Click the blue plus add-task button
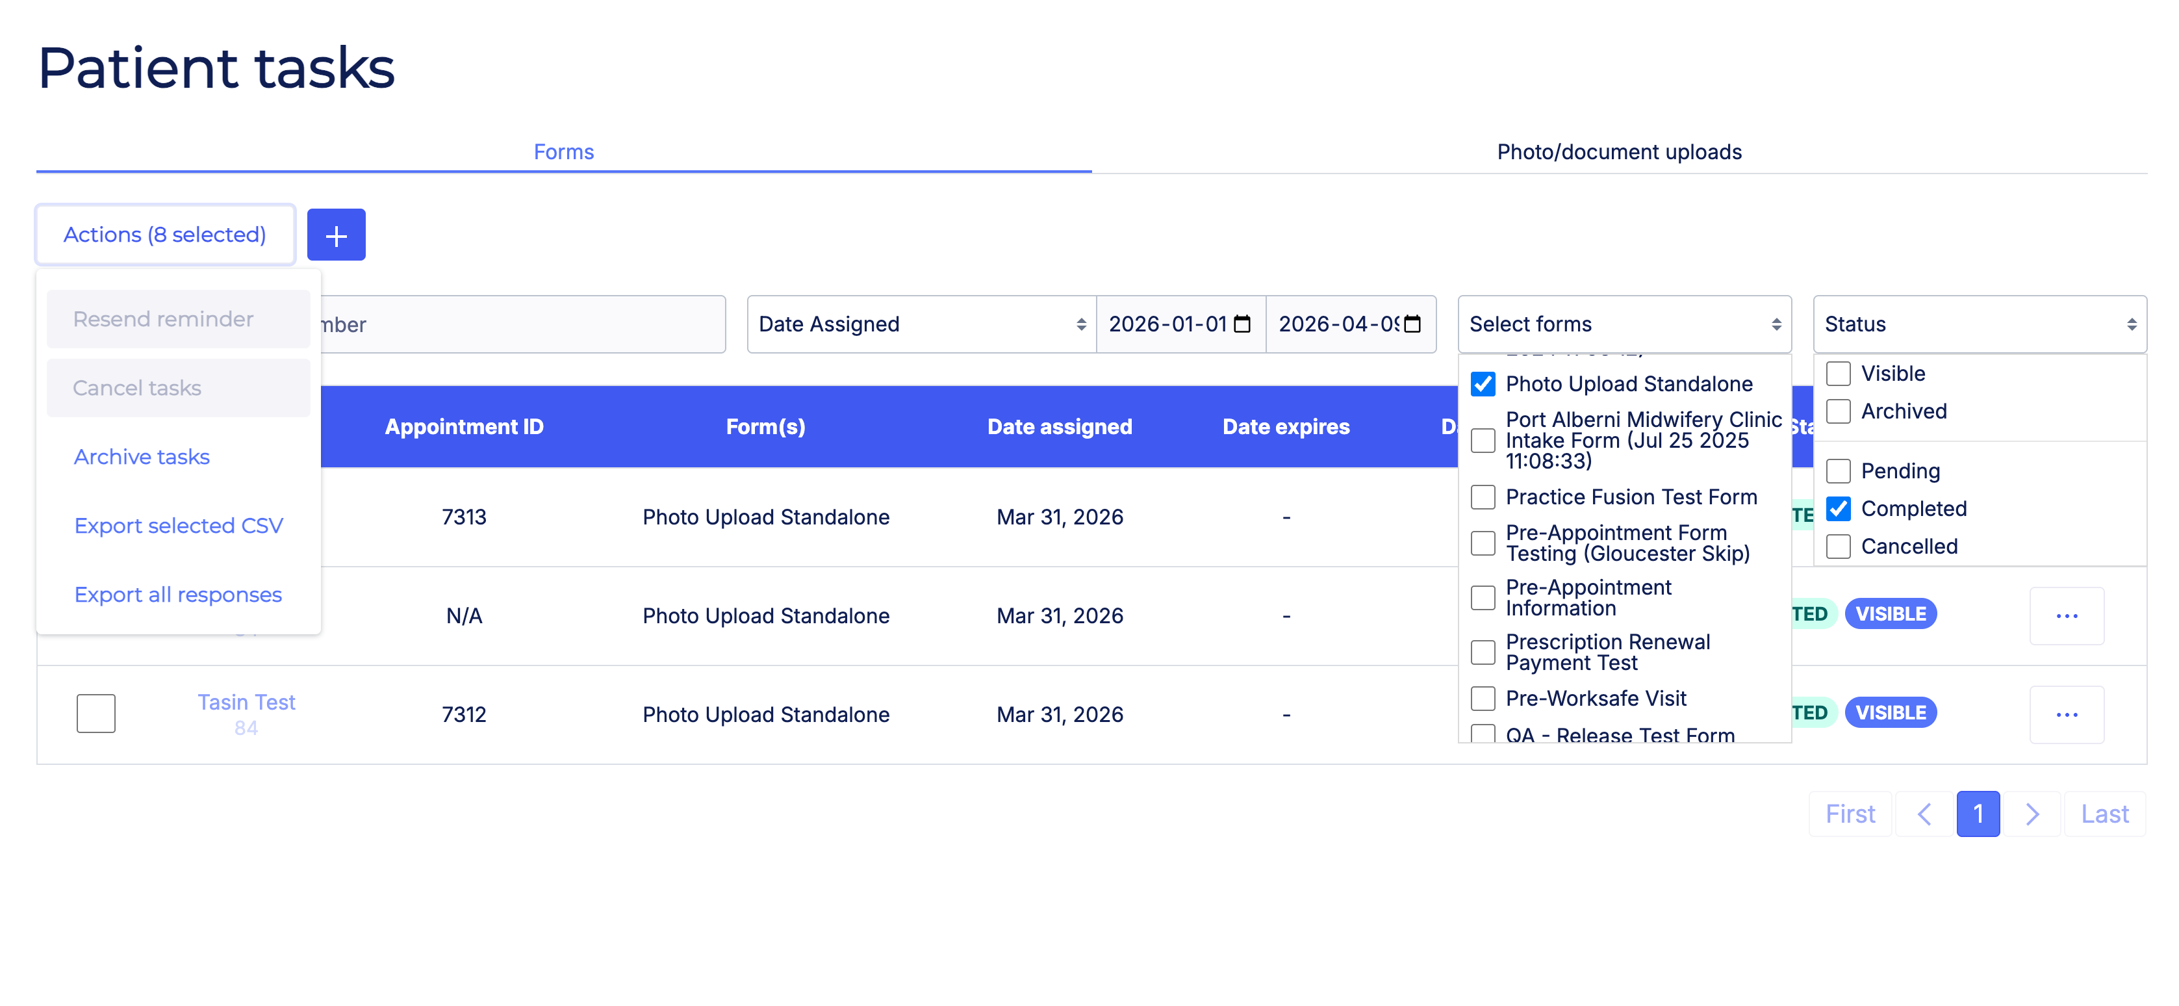This screenshot has height=1006, width=2179. (336, 235)
